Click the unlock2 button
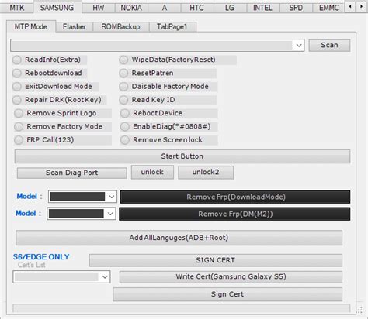 tap(206, 172)
